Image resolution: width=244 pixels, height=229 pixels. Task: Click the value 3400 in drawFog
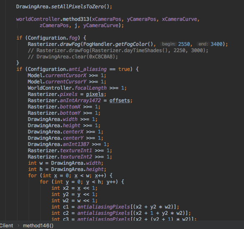(216, 44)
